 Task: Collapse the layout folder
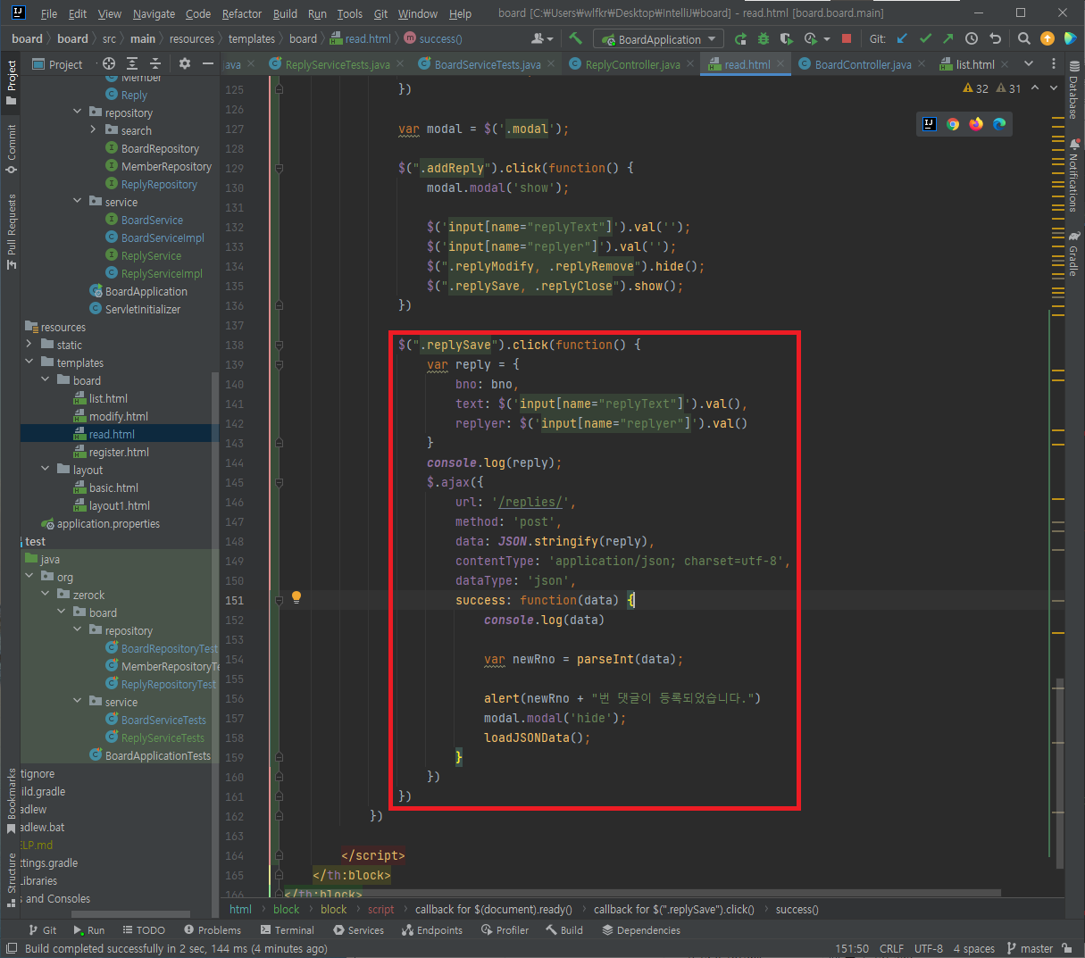[x=45, y=470]
